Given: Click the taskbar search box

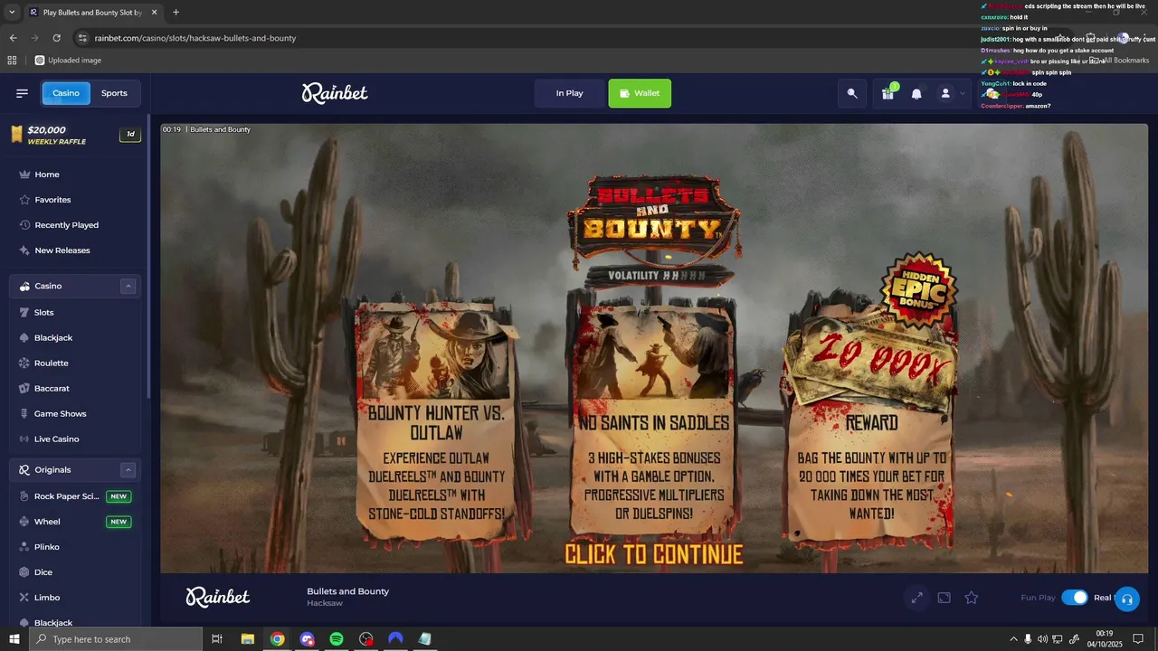Looking at the screenshot, I should click(x=116, y=639).
